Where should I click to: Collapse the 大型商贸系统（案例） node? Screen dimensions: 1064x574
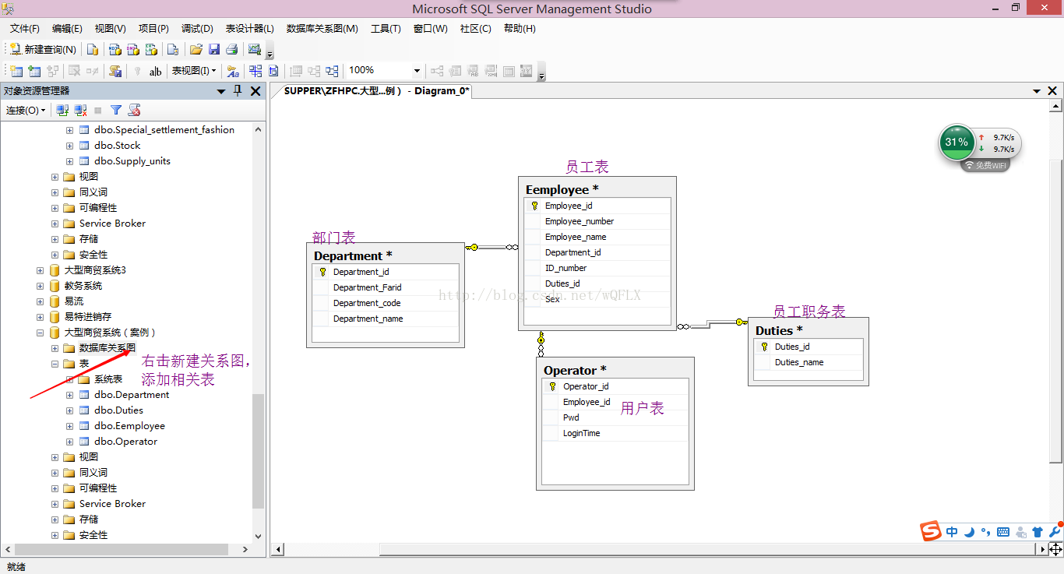tap(41, 333)
